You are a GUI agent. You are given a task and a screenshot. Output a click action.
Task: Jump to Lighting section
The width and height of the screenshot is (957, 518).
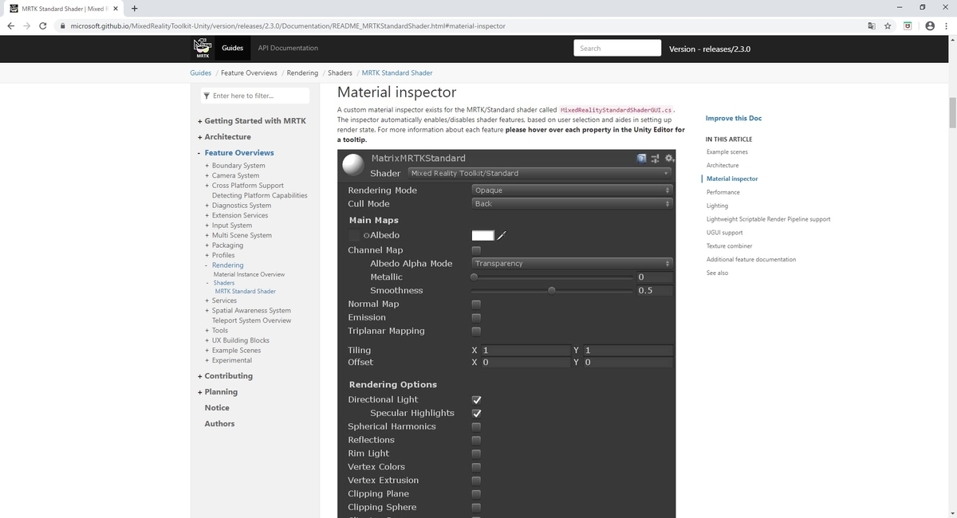pos(717,206)
